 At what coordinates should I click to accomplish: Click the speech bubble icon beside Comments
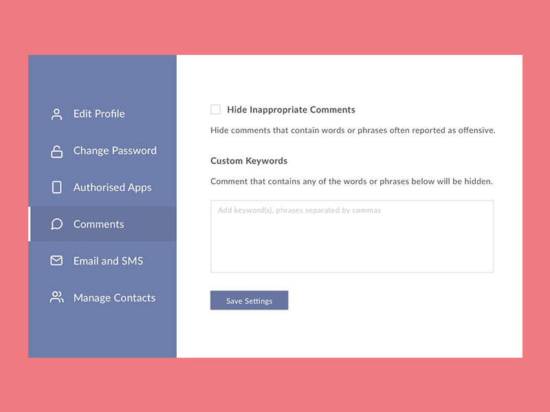(57, 225)
